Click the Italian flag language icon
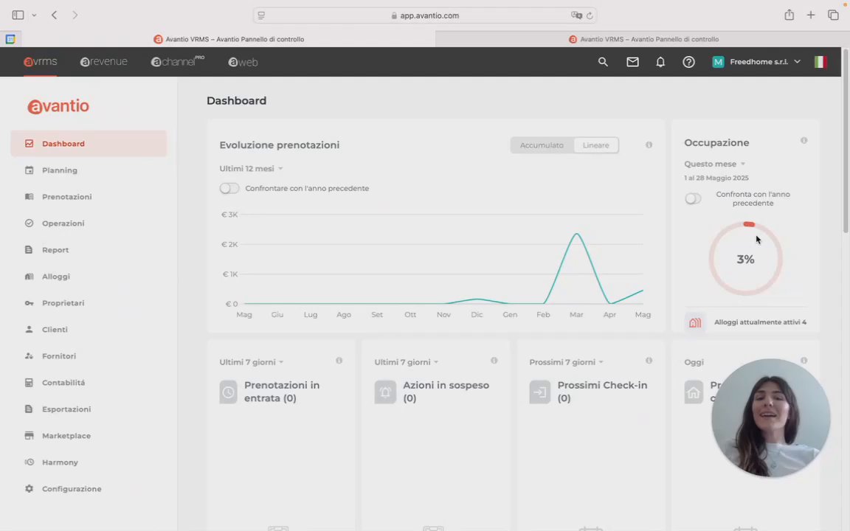850x531 pixels. [820, 62]
